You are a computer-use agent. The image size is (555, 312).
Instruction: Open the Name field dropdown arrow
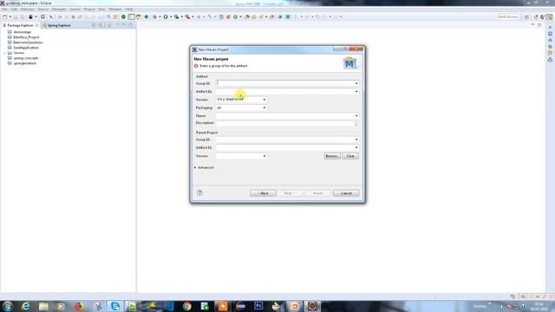356,116
